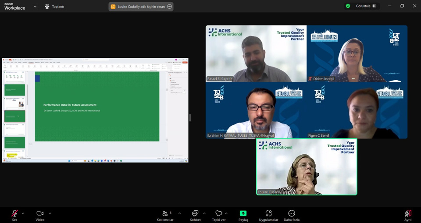The height and width of the screenshot is (223, 421).
Task: Open the Katılımcılar participants panel
Action: (x=165, y=213)
